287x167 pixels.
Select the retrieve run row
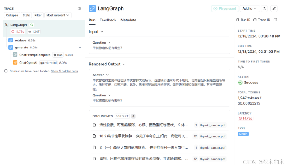pos(44,40)
